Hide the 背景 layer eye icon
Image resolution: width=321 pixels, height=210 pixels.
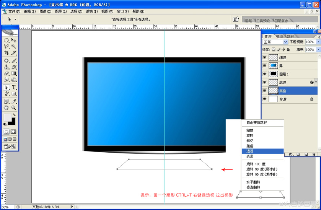coord(264,99)
